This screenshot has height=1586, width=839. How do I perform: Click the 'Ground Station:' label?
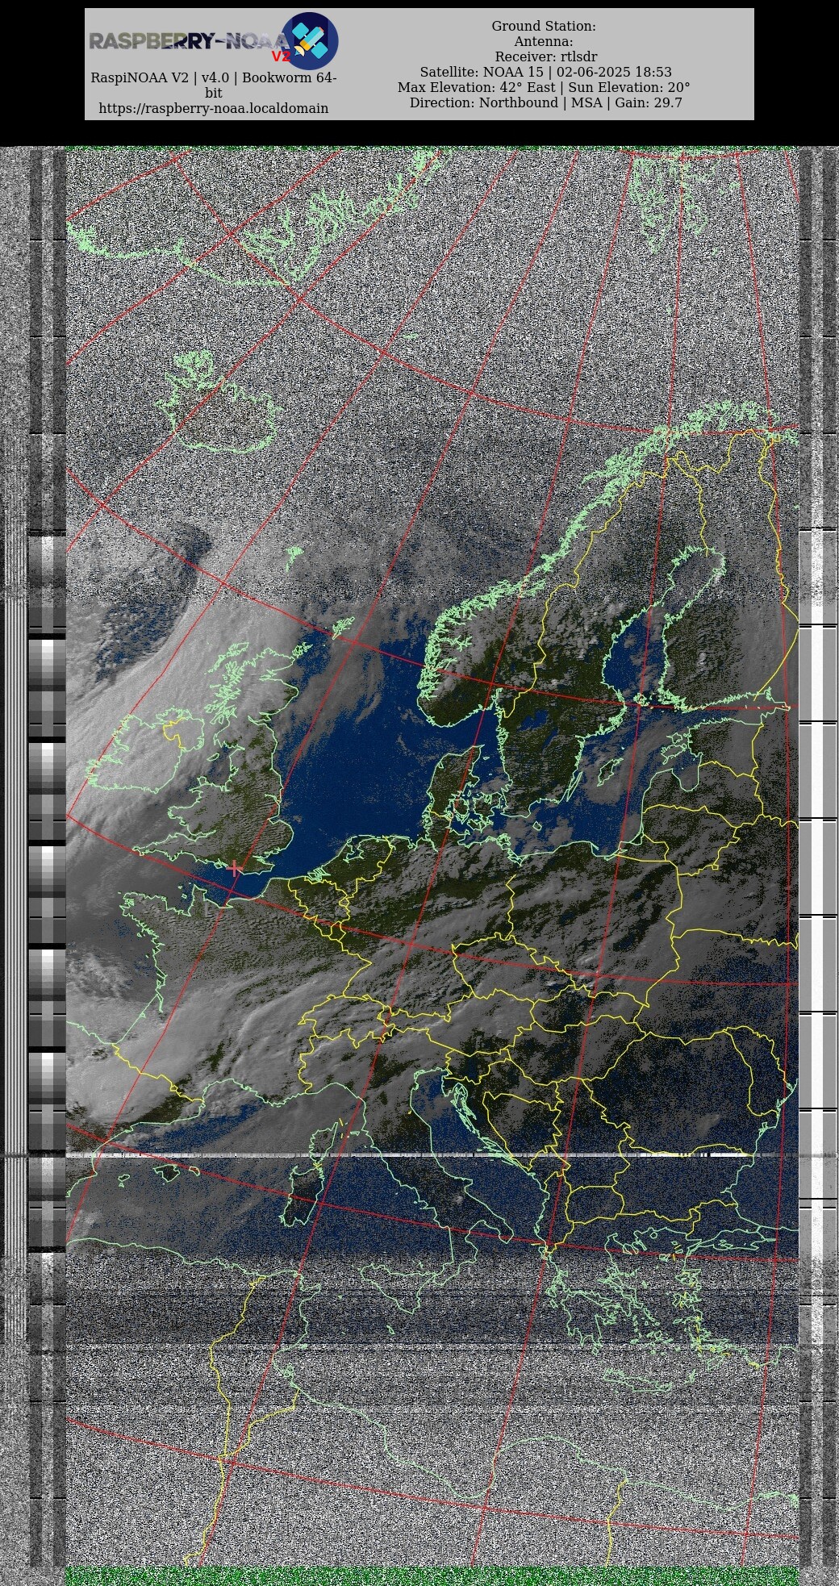[544, 26]
